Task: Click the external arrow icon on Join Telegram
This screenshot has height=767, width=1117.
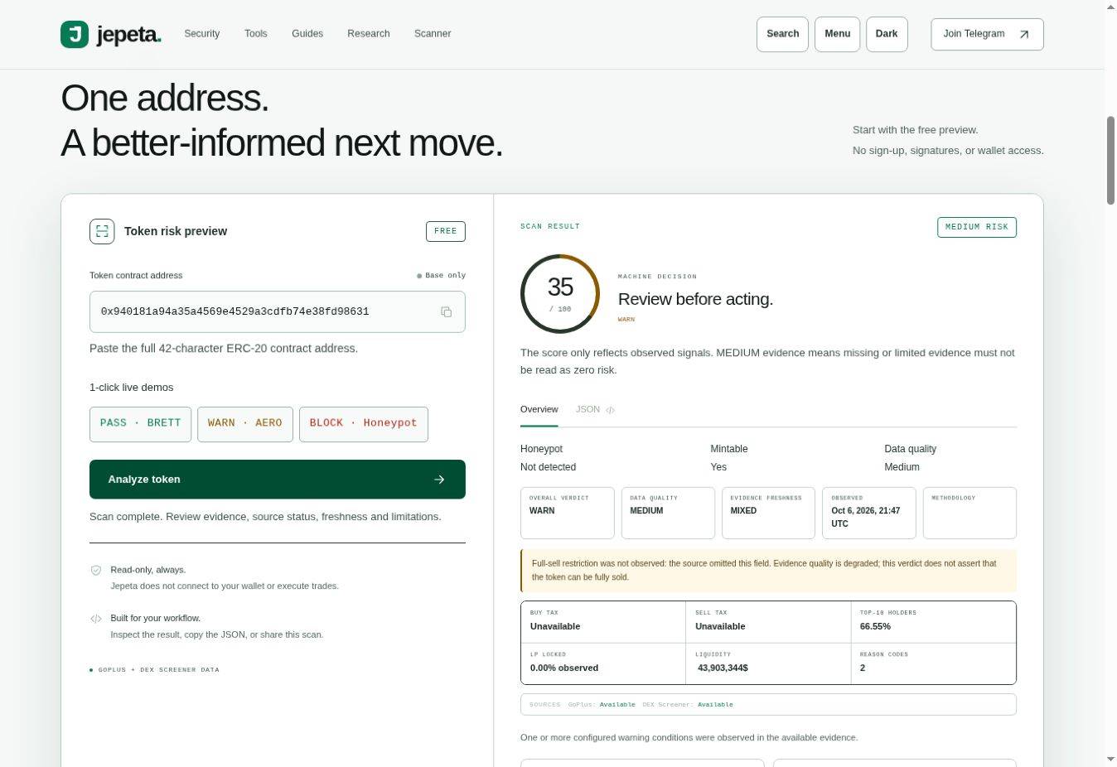Action: 1024,34
